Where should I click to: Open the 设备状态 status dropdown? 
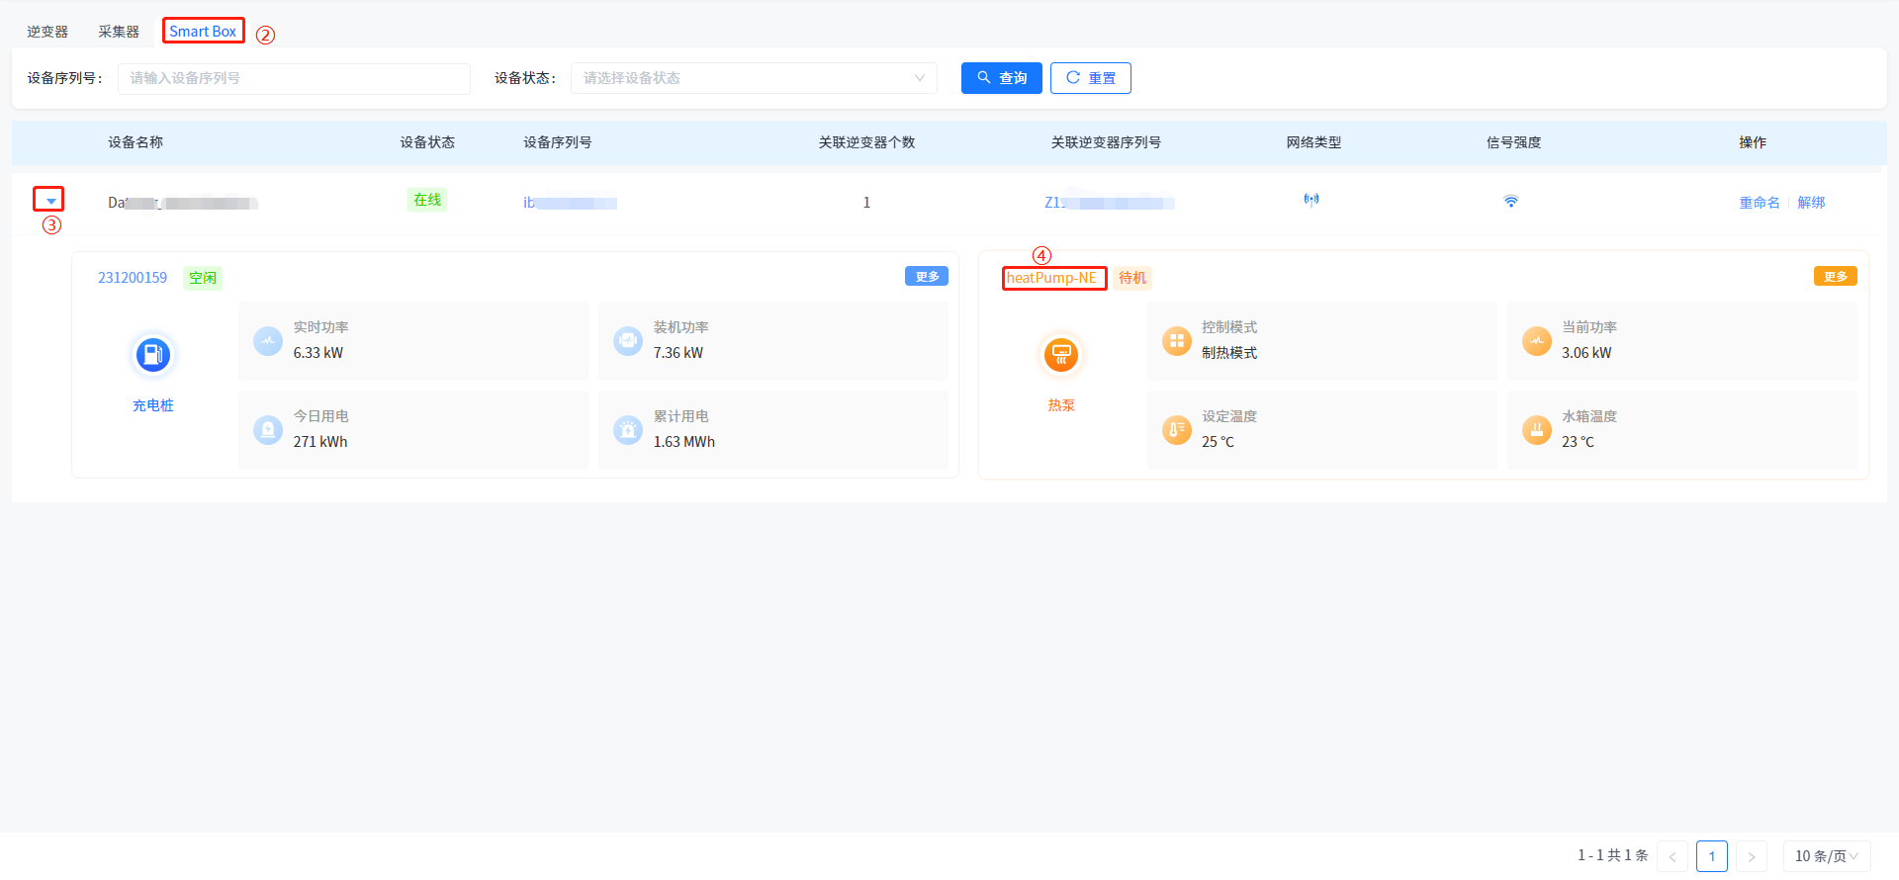coord(753,78)
